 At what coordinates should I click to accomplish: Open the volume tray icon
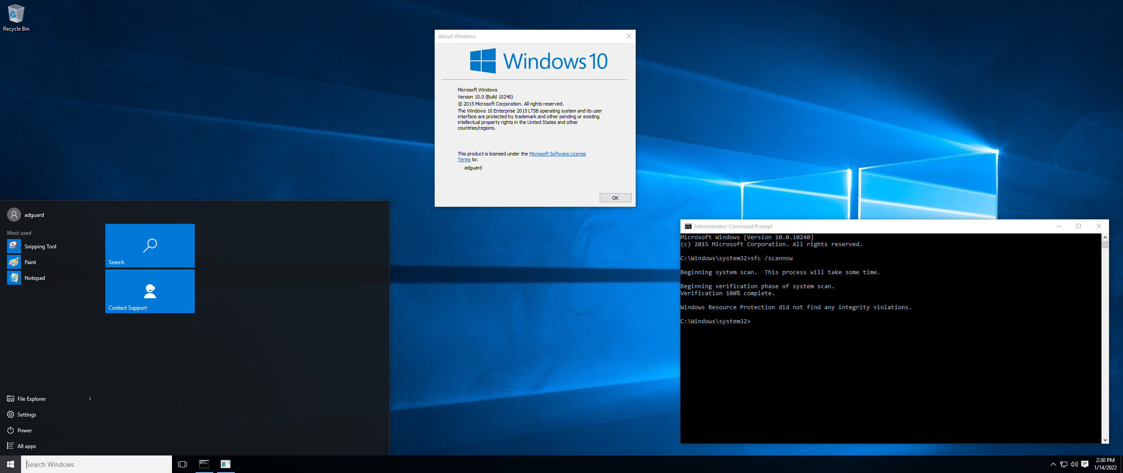(x=1074, y=464)
